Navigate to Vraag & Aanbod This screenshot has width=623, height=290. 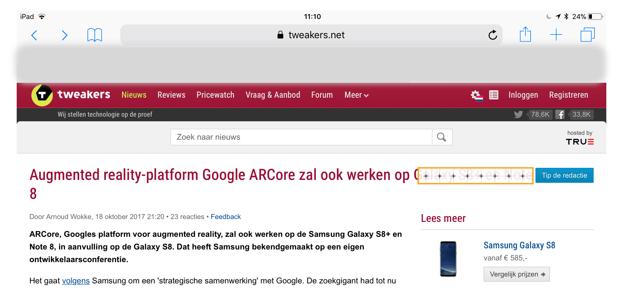tap(273, 95)
